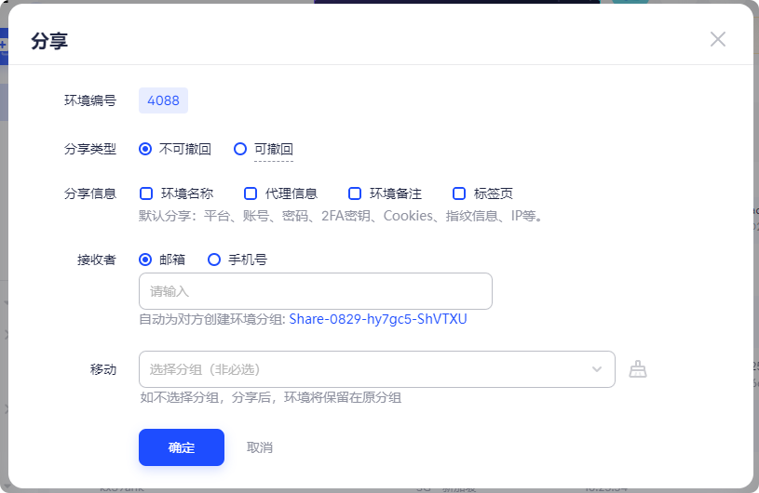Image resolution: width=759 pixels, height=493 pixels.
Task: Focus the 请输入 receiver input field
Action: [316, 291]
